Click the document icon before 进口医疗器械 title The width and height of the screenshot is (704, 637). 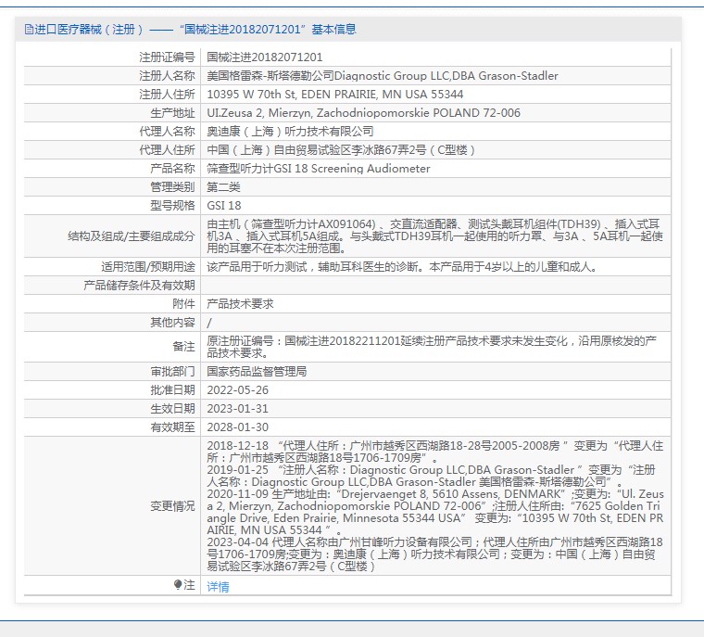[29, 30]
